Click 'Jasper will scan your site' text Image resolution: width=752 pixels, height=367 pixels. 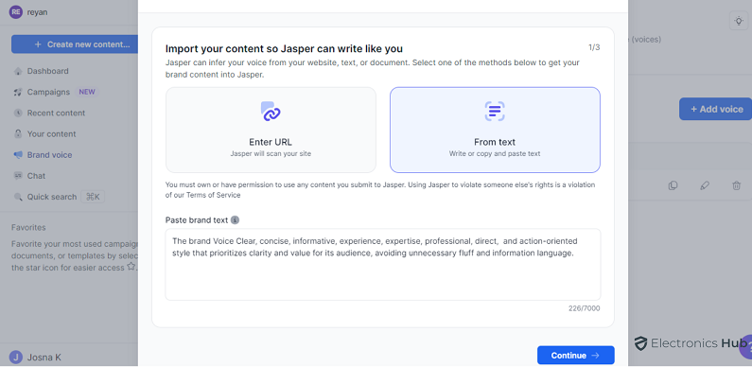coord(271,153)
